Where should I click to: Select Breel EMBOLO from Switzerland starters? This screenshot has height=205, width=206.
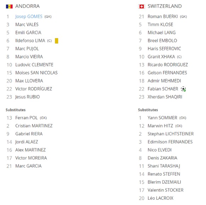pos(162,41)
